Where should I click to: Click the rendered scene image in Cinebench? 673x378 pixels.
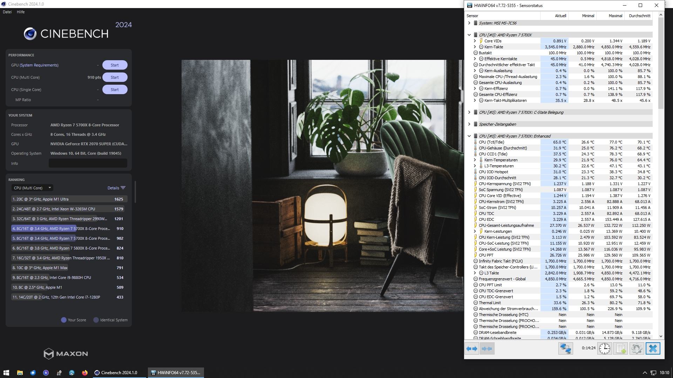(x=322, y=185)
